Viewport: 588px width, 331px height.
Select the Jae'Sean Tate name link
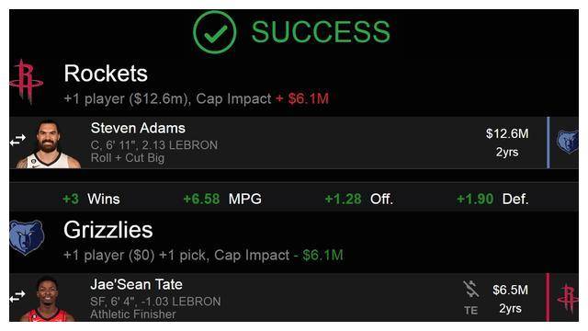tap(137, 284)
